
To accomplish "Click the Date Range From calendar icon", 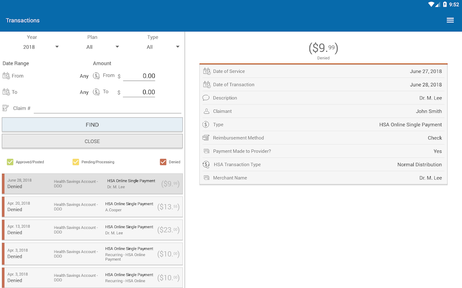I will (x=6, y=76).
